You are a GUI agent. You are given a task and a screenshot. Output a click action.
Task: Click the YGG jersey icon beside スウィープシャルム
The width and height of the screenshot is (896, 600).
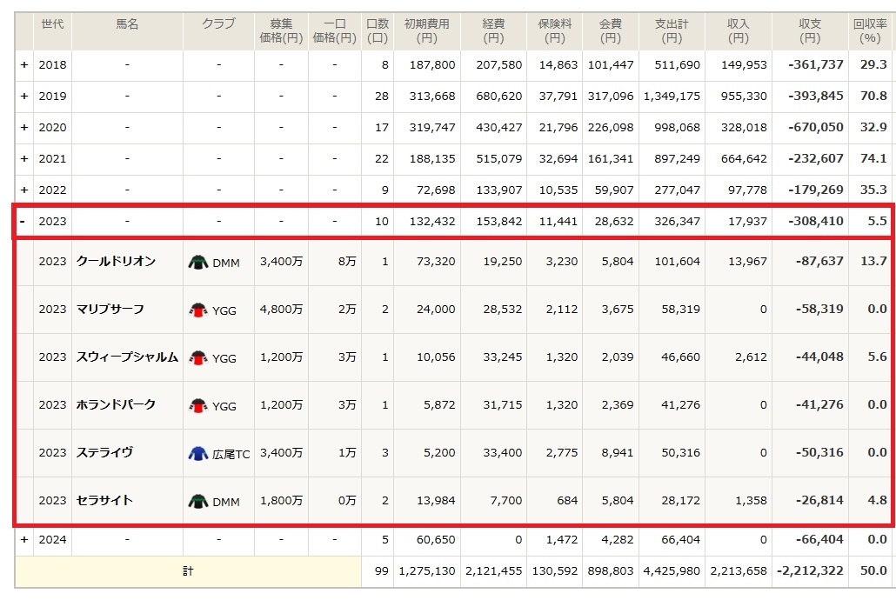[198, 357]
